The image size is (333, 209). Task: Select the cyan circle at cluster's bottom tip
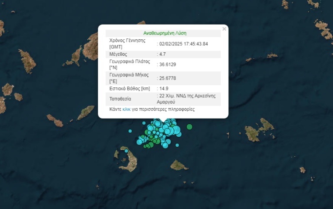(x=165, y=145)
